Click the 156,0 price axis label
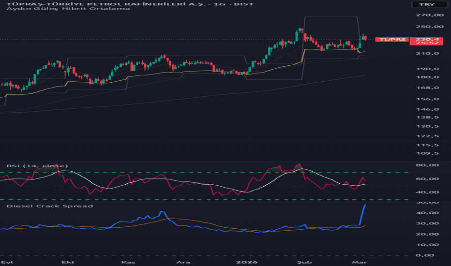The width and height of the screenshot is (451, 266). (x=428, y=99)
